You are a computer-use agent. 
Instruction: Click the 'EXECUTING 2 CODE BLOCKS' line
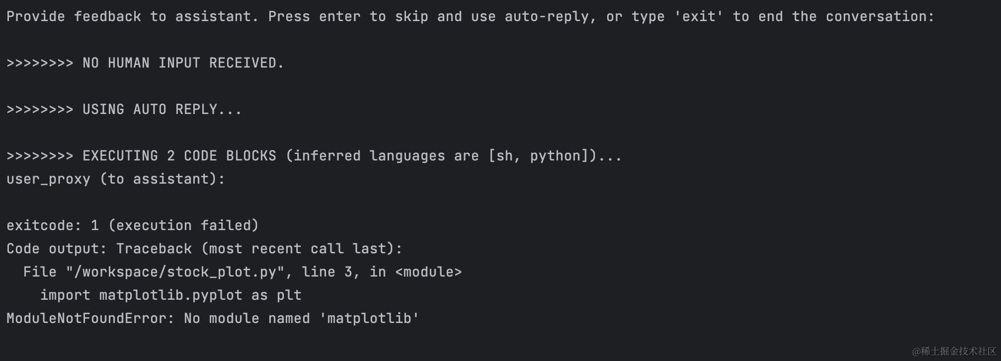click(x=314, y=156)
